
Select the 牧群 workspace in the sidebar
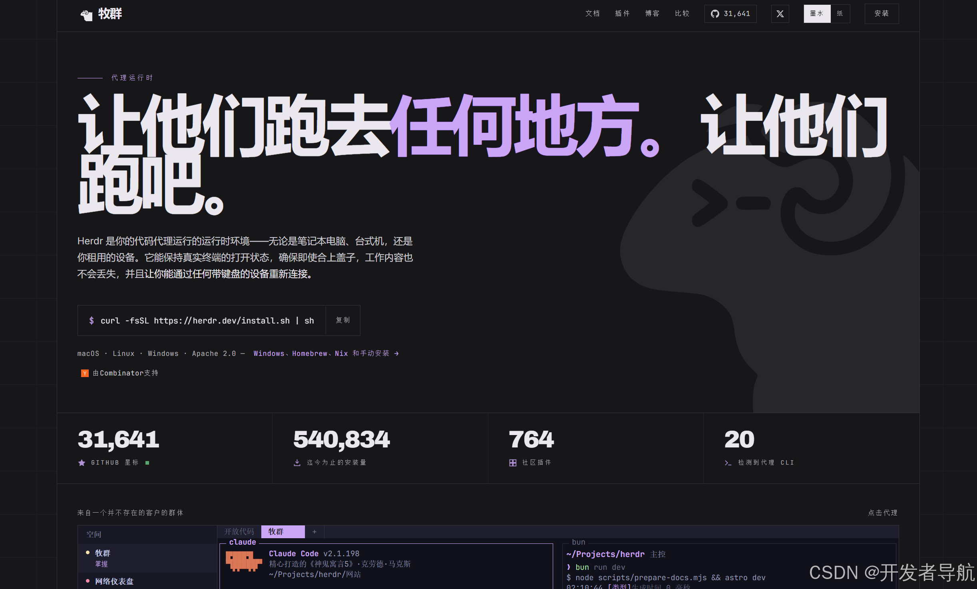tap(147, 558)
